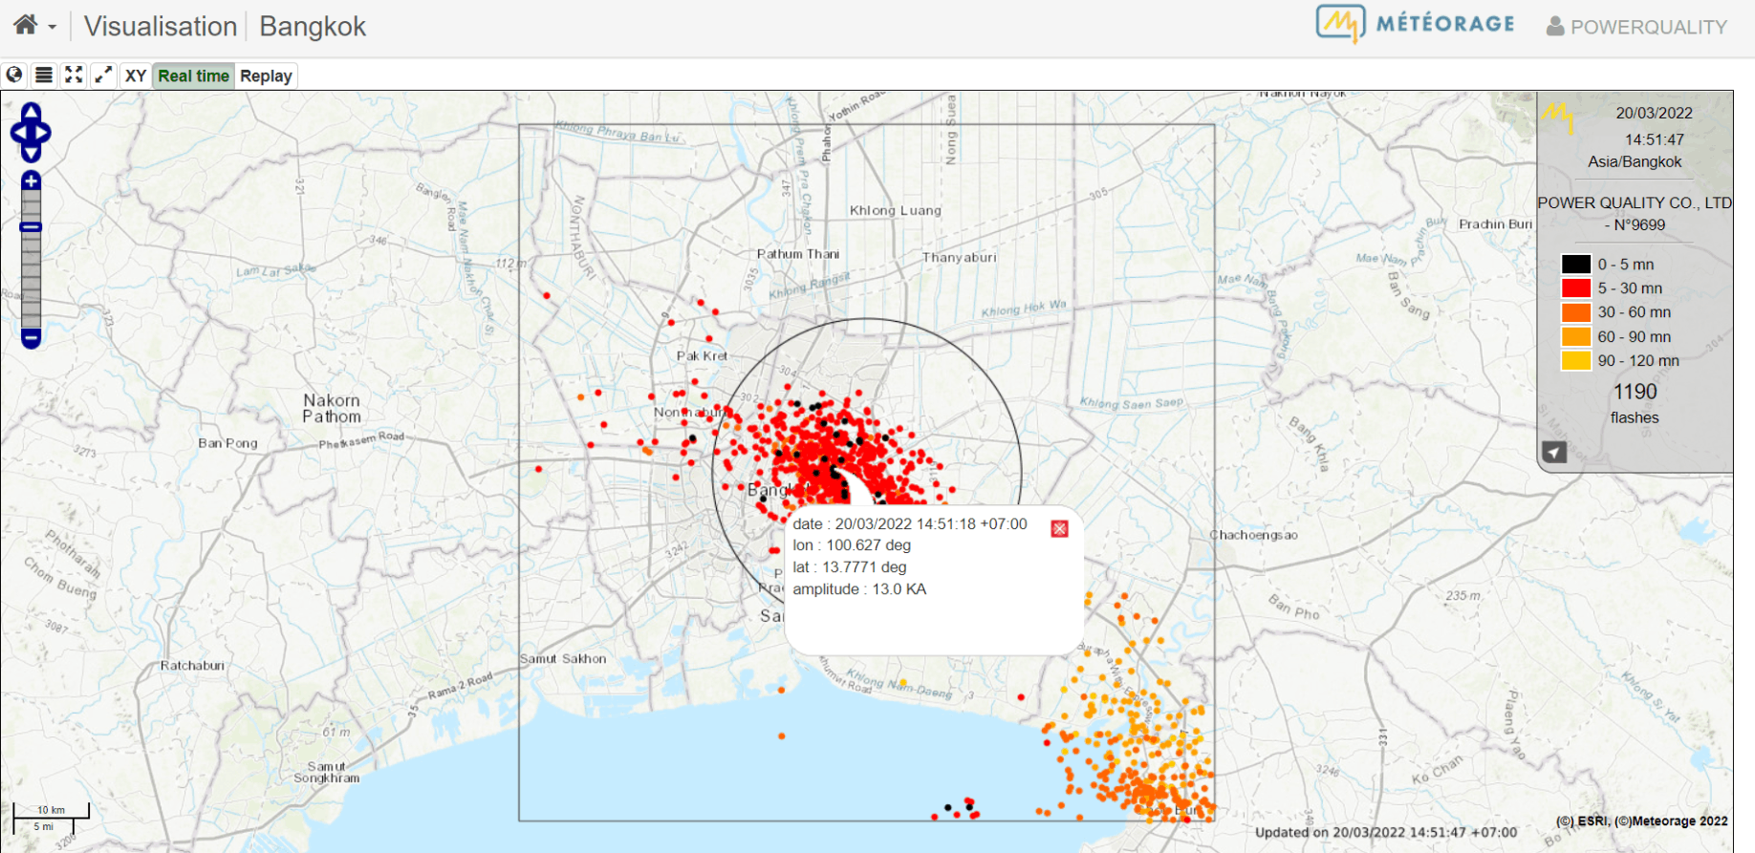The image size is (1755, 853).
Task: Click the Chachoengsao map label
Action: tap(1253, 535)
